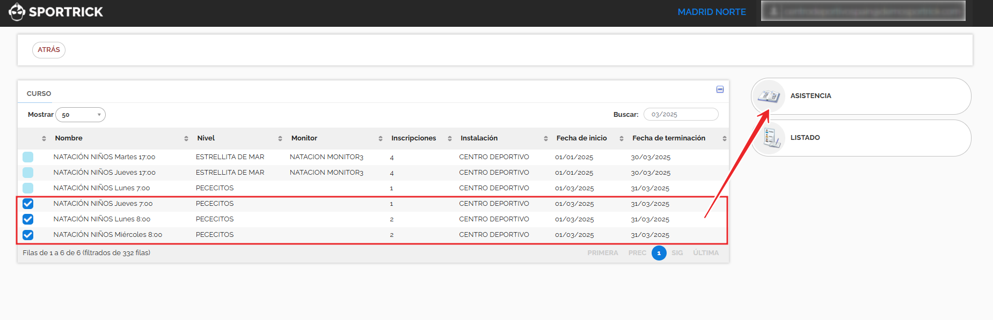Toggle checkbox for NATACIÓN NIÑOS Lunes 7:00
Image resolution: width=993 pixels, height=320 pixels.
[x=28, y=188]
